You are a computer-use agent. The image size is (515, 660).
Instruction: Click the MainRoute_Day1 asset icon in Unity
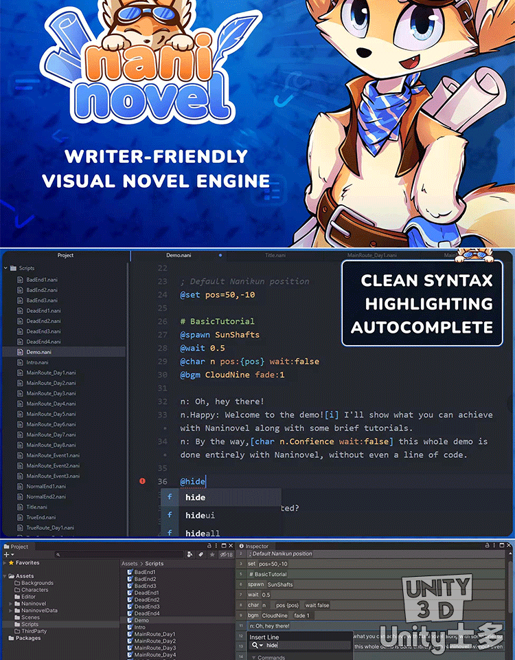[130, 634]
